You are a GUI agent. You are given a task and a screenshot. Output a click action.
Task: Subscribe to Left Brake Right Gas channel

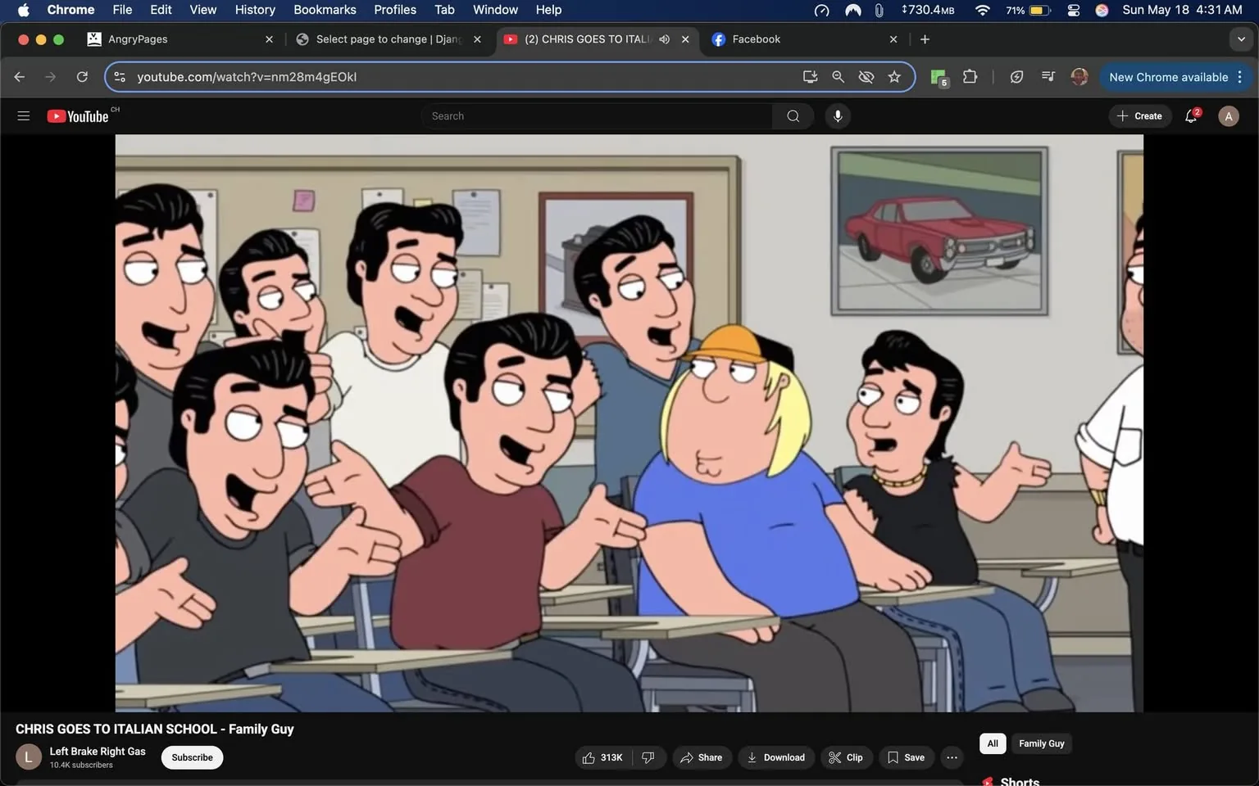point(191,757)
